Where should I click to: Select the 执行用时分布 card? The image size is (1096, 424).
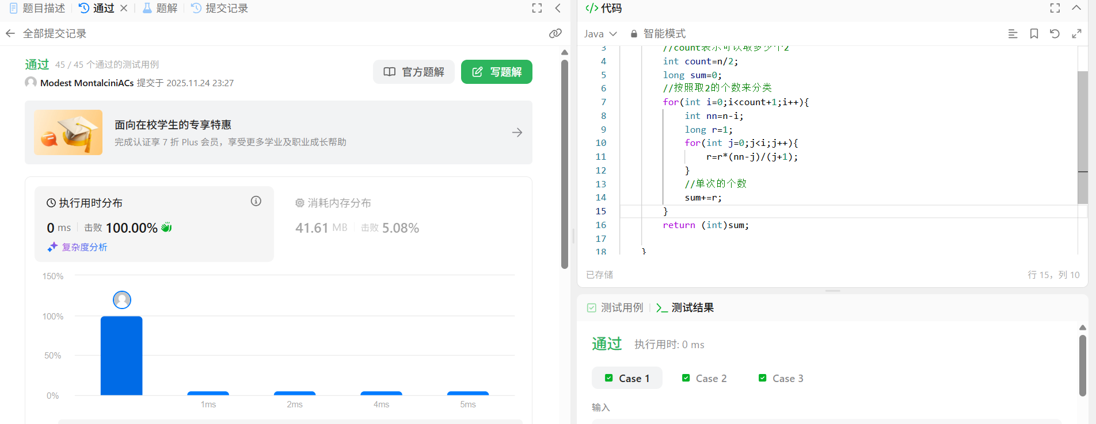[x=154, y=224]
